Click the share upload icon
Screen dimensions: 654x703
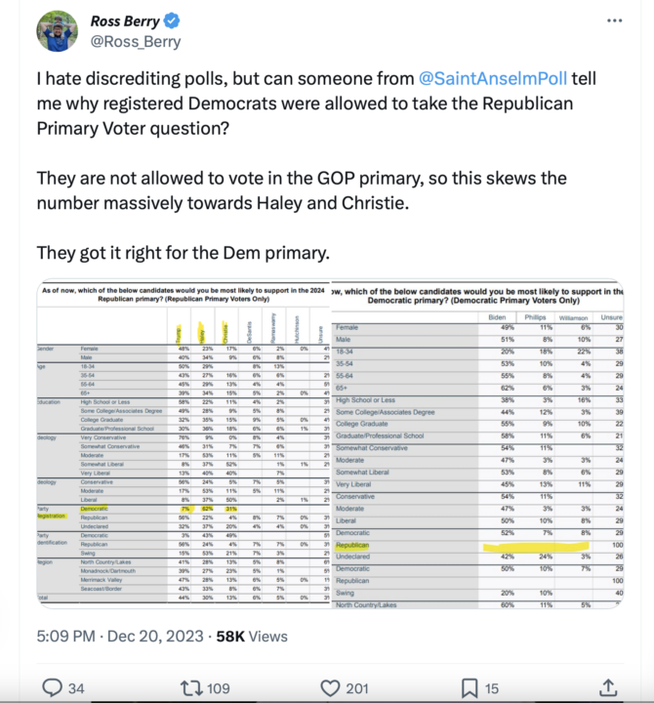pos(607,688)
